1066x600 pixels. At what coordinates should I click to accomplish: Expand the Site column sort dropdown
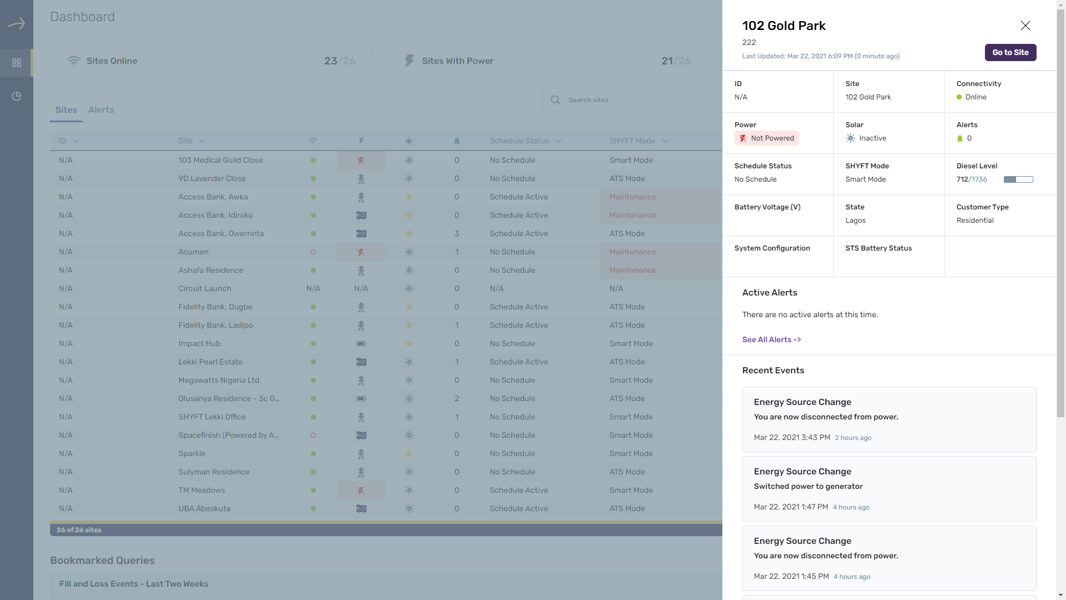tap(202, 141)
